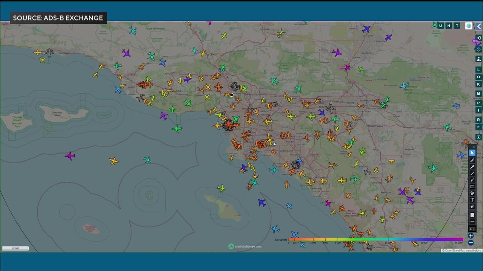Close the drawing tools panel
The image size is (483, 271).
coord(474,147)
